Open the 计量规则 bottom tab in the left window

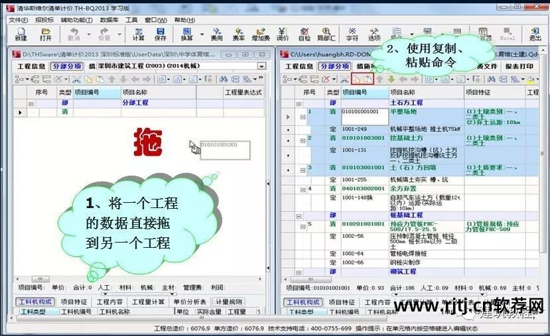(229, 302)
